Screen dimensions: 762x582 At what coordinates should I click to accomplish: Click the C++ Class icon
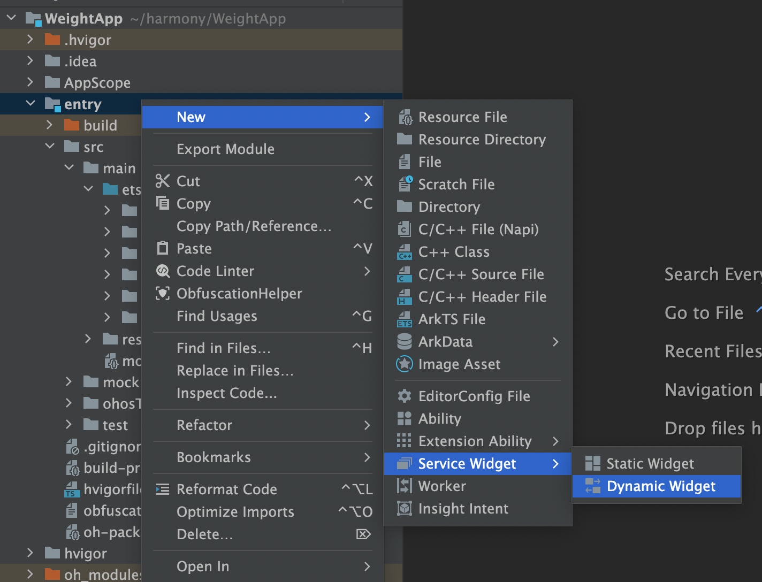pyautogui.click(x=405, y=252)
